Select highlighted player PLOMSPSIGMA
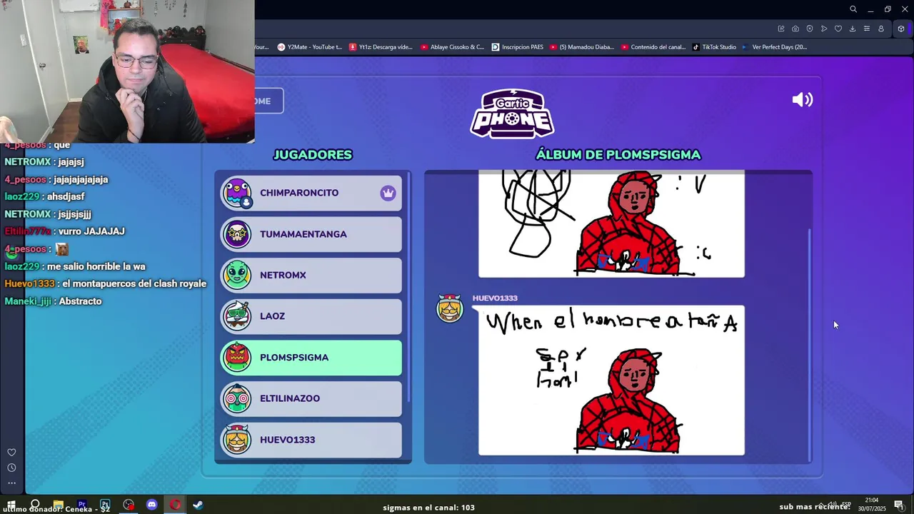 (x=311, y=358)
